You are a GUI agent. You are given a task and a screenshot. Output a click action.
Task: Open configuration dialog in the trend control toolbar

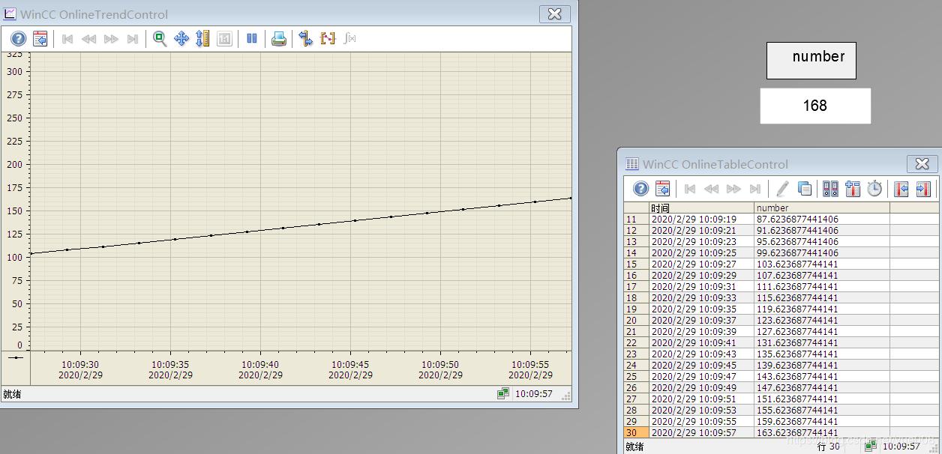(40, 39)
